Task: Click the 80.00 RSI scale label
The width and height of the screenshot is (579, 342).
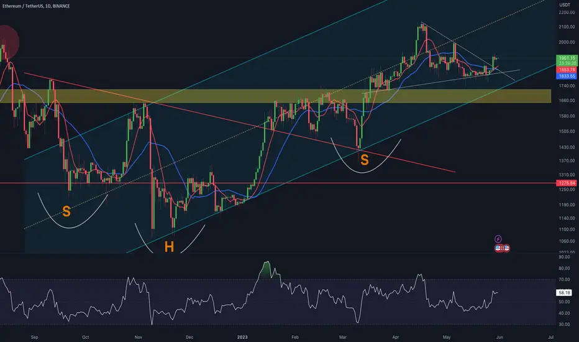Action: coord(564,269)
